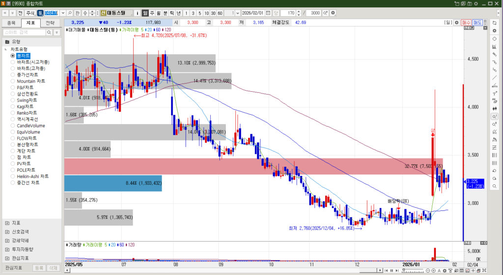Click the 스마트 검색 search input field
503x275 pixels.
coord(25,32)
